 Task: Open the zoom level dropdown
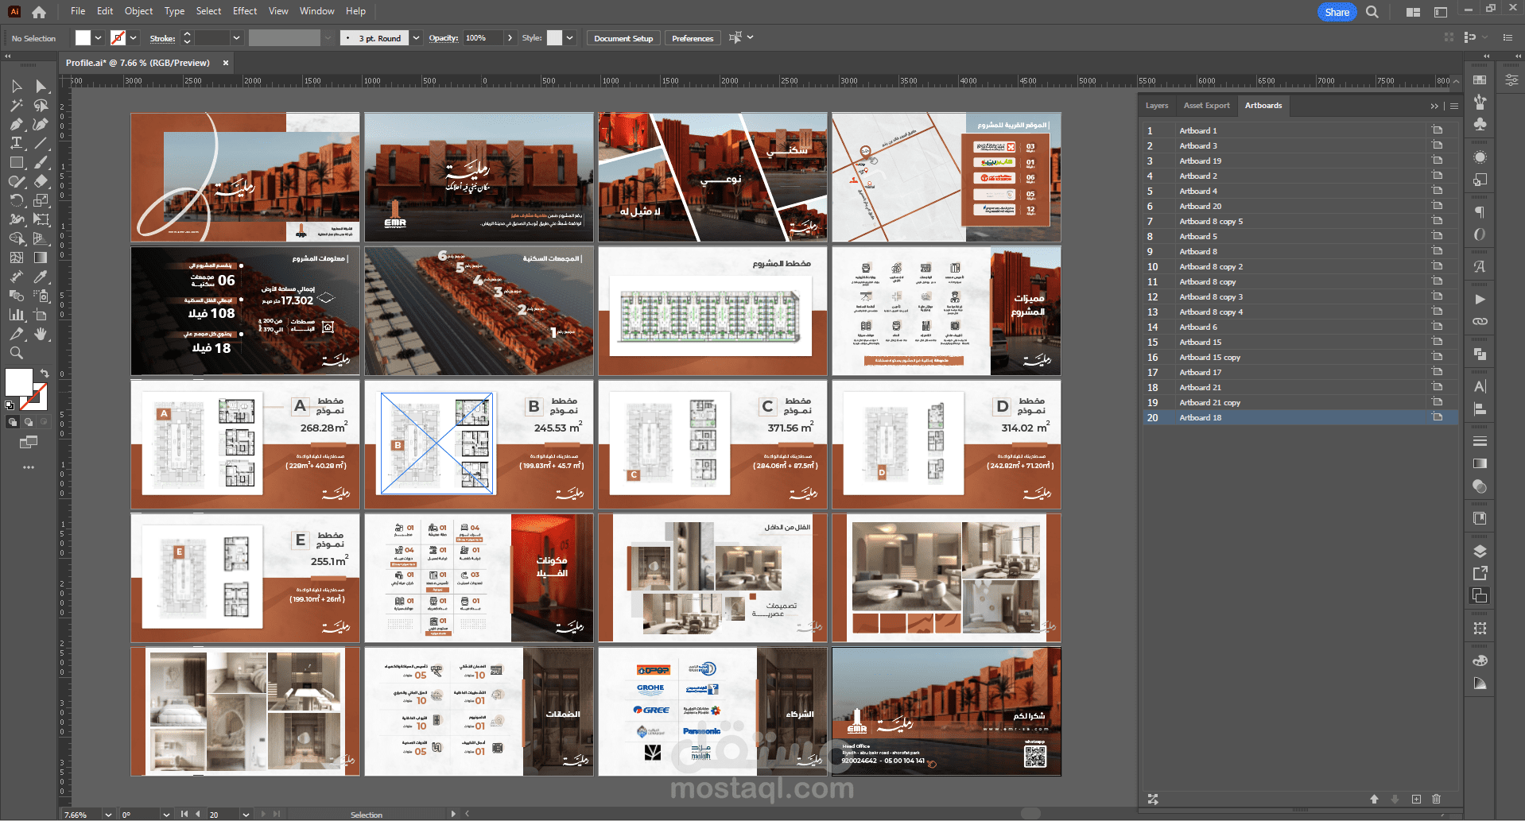pos(107,815)
